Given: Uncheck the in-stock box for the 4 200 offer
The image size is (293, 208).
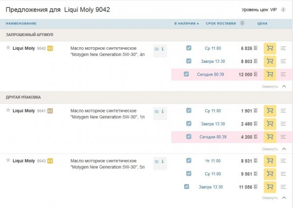Looking at the screenshot, I should point(186,137).
